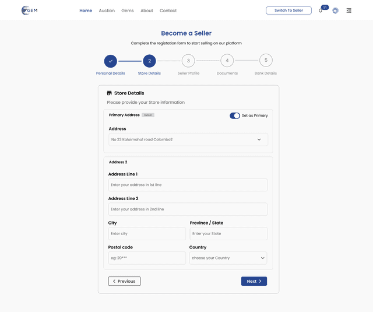Click the completed Personal Details step circle
This screenshot has height=312, width=373.
110,61
